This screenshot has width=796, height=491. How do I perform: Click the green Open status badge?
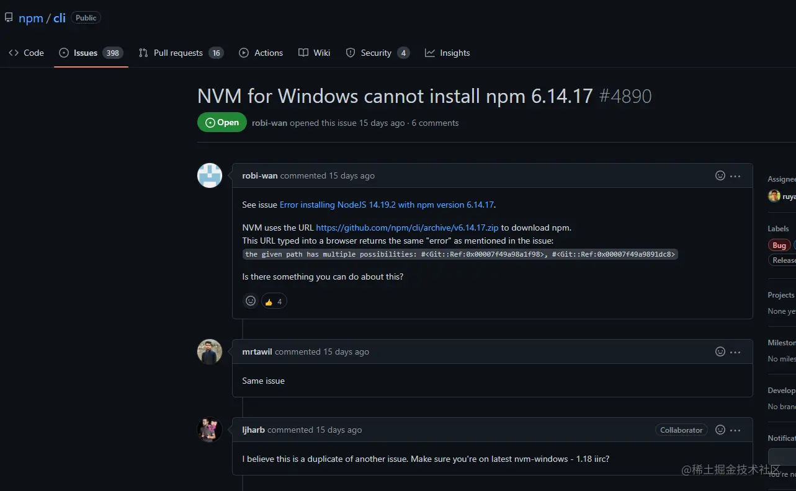tap(222, 122)
